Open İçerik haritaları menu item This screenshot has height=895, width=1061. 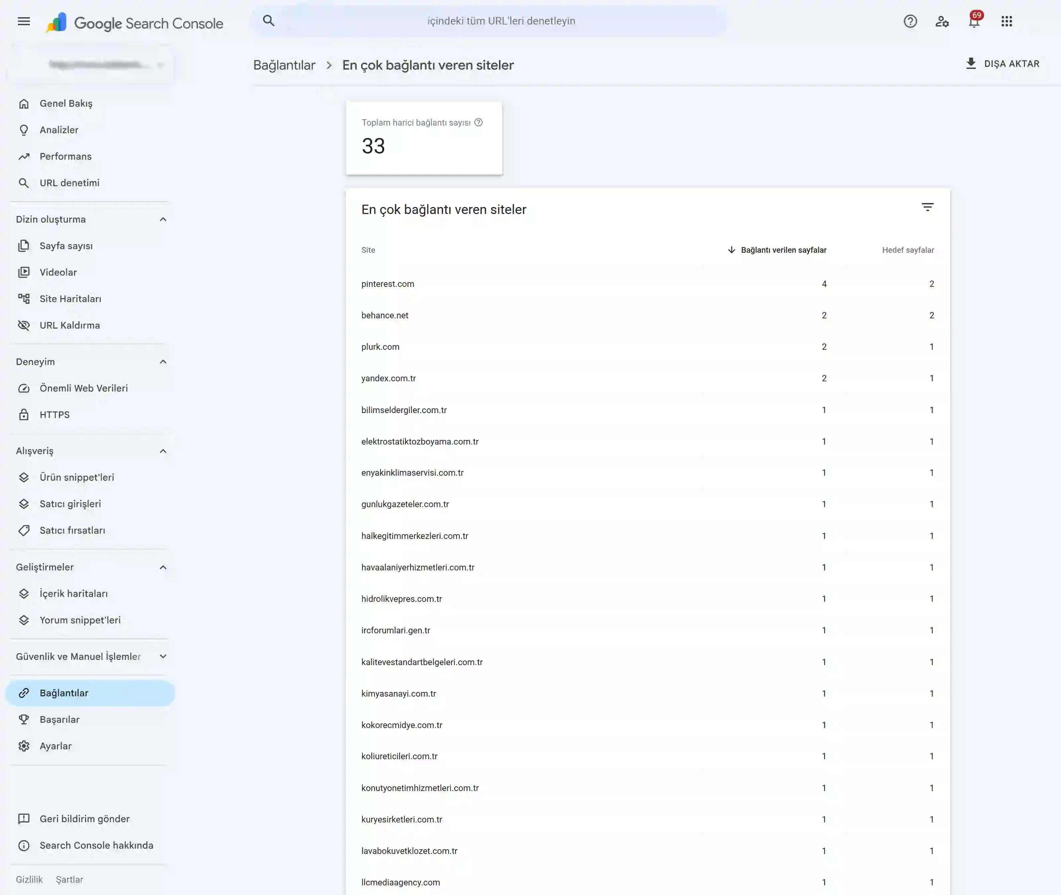pyautogui.click(x=90, y=594)
